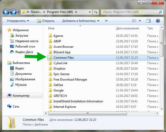Click the GRETECH folder icon
Screen dimensions: 166x132
coord(50,96)
